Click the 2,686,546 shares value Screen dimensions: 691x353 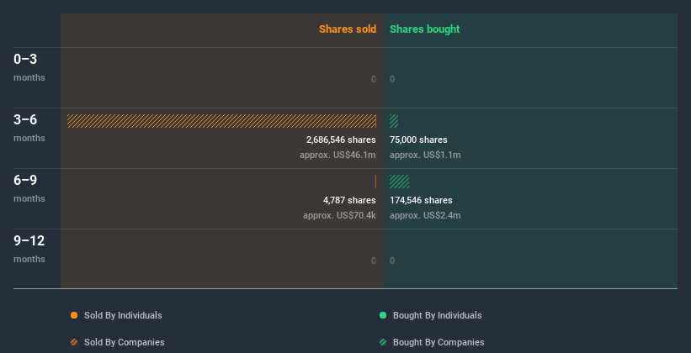click(x=341, y=140)
